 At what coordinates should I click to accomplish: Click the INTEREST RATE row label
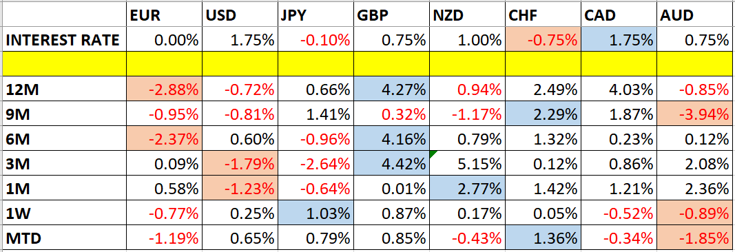tap(64, 41)
